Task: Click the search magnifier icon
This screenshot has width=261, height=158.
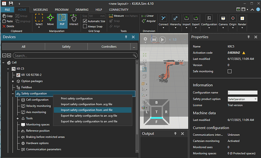Action: (x=134, y=55)
